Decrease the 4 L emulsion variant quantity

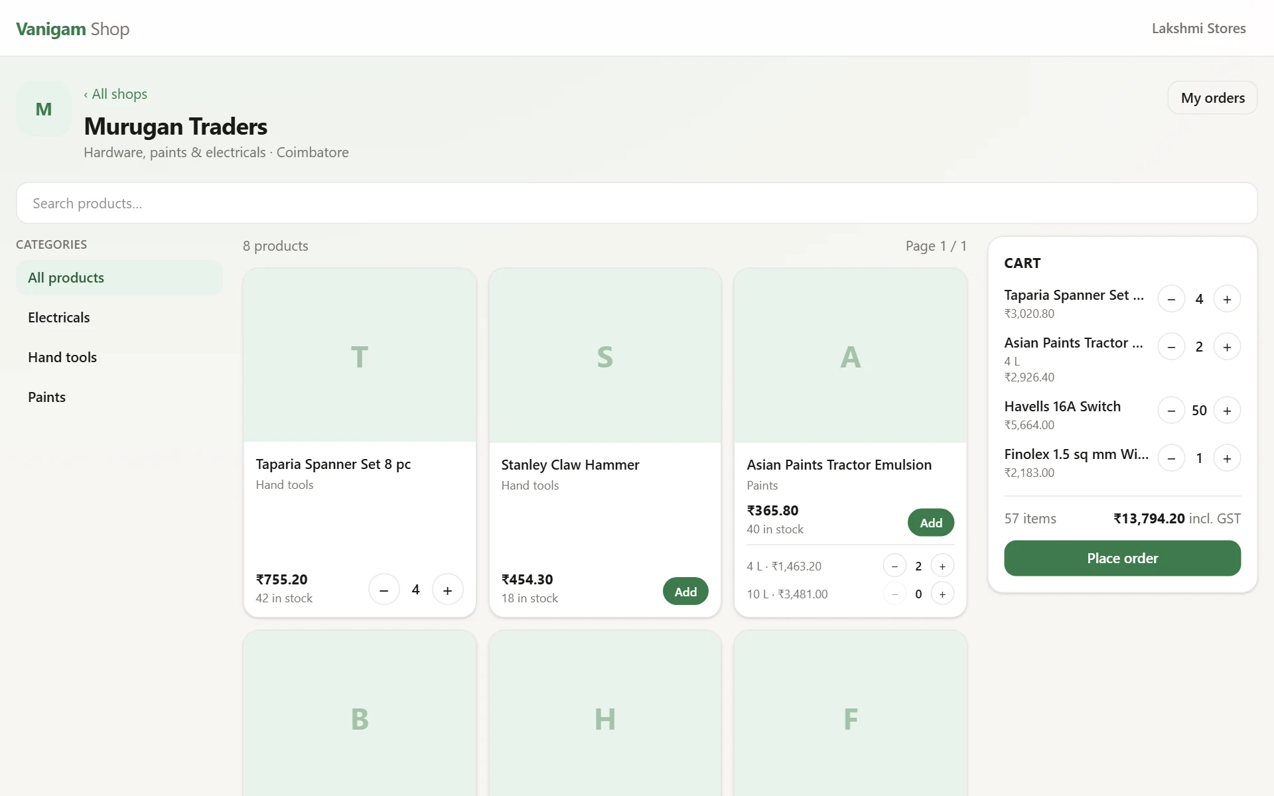click(x=894, y=566)
